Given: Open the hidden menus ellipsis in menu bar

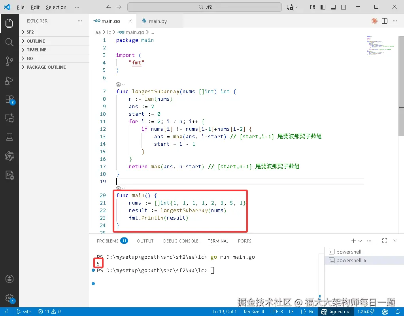Looking at the screenshot, I should (77, 7).
